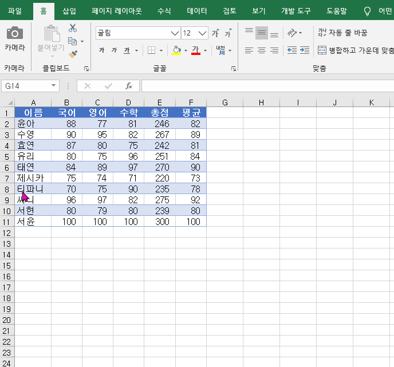Toggle underline formatting
Image resolution: width=394 pixels, height=367 pixels.
click(x=127, y=50)
